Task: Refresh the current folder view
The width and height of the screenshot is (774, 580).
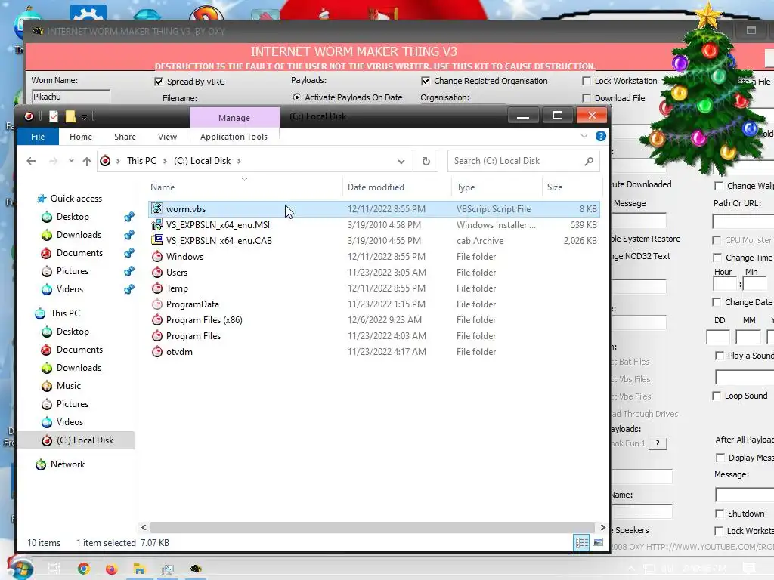Action: (x=426, y=161)
